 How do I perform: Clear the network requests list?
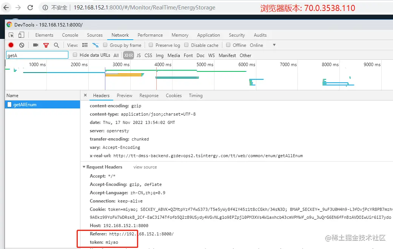click(22, 45)
